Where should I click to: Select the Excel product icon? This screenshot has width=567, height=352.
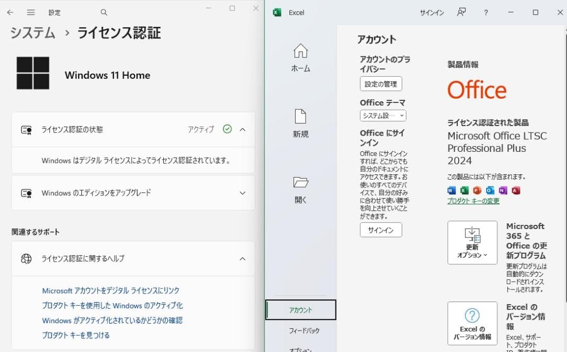(x=464, y=190)
